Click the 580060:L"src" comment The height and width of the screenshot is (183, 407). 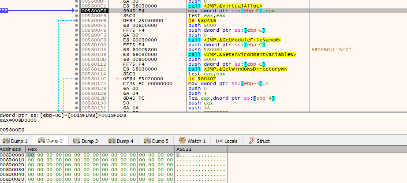point(331,49)
